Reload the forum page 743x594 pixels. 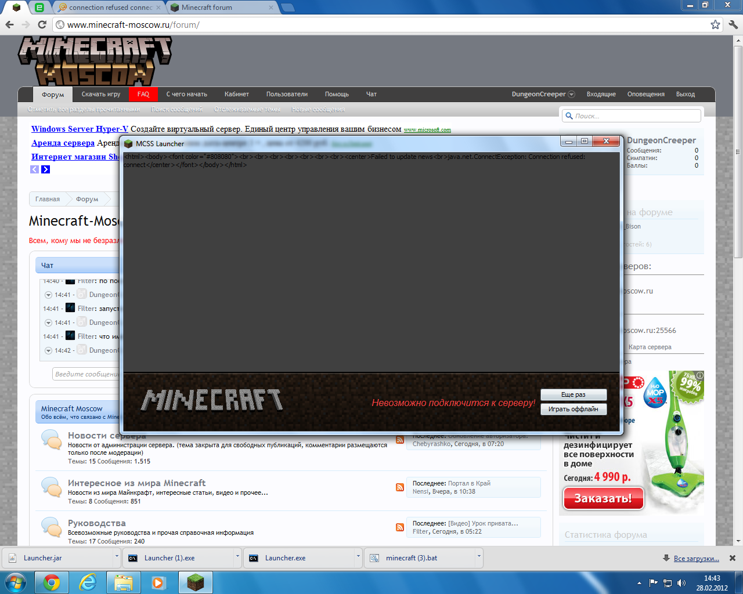(42, 24)
